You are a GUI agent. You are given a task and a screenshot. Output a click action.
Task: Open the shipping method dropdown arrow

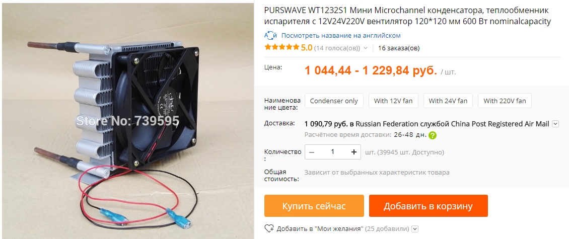pos(555,124)
